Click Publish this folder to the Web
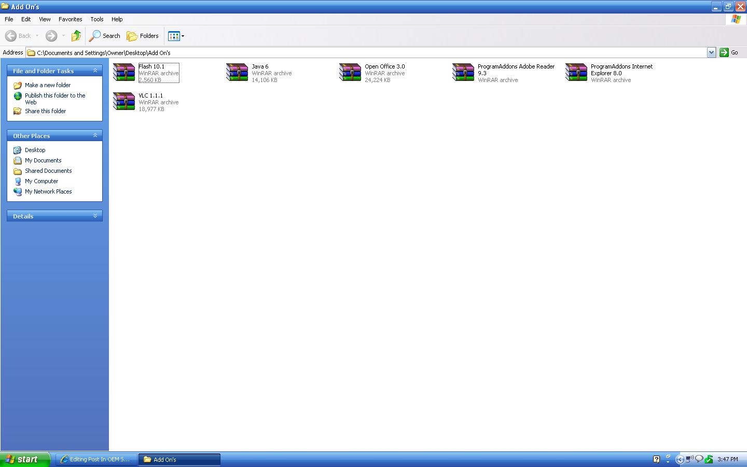The image size is (747, 467). pyautogui.click(x=55, y=99)
